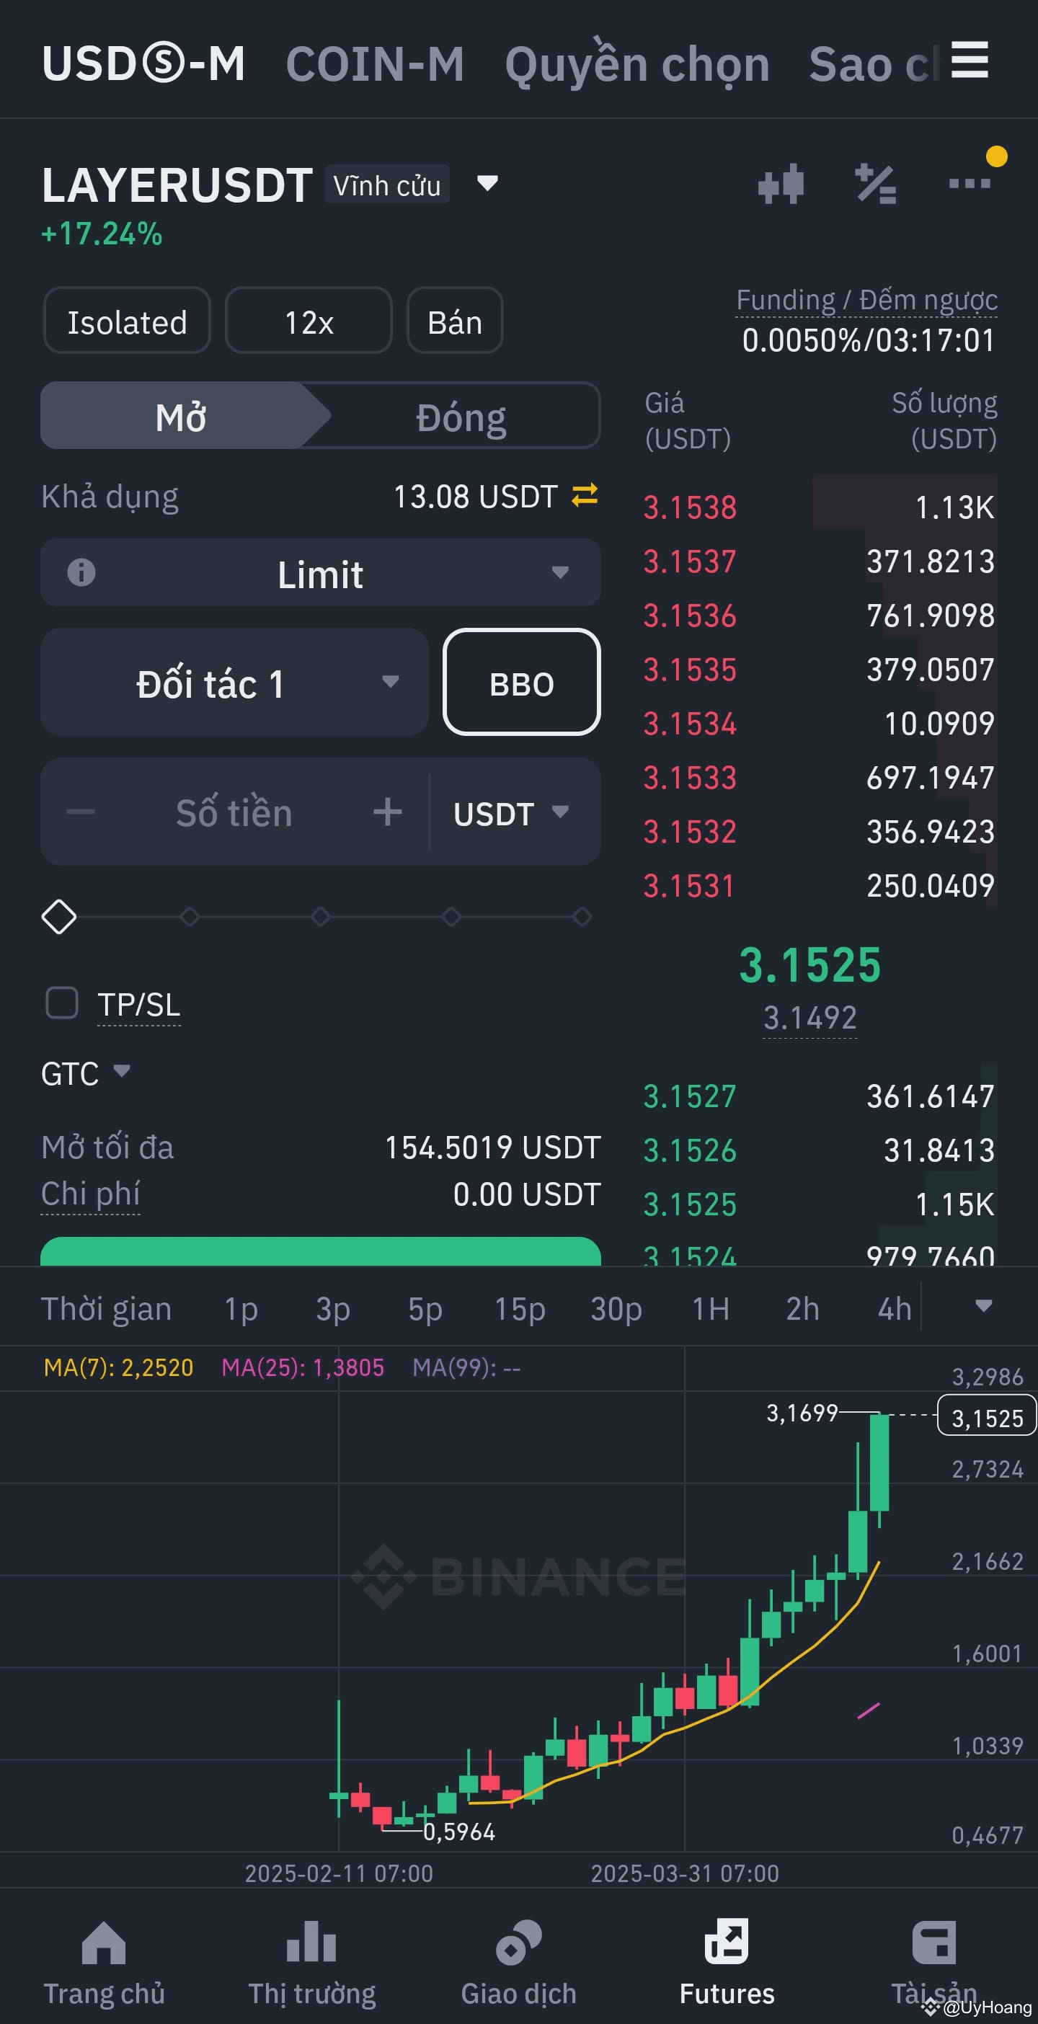Tap the Chi phí cost label
The width and height of the screenshot is (1038, 2024).
(90, 1194)
